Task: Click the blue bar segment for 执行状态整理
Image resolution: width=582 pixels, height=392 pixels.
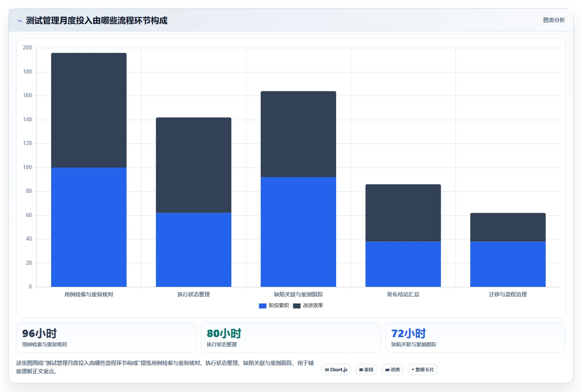Action: click(193, 250)
